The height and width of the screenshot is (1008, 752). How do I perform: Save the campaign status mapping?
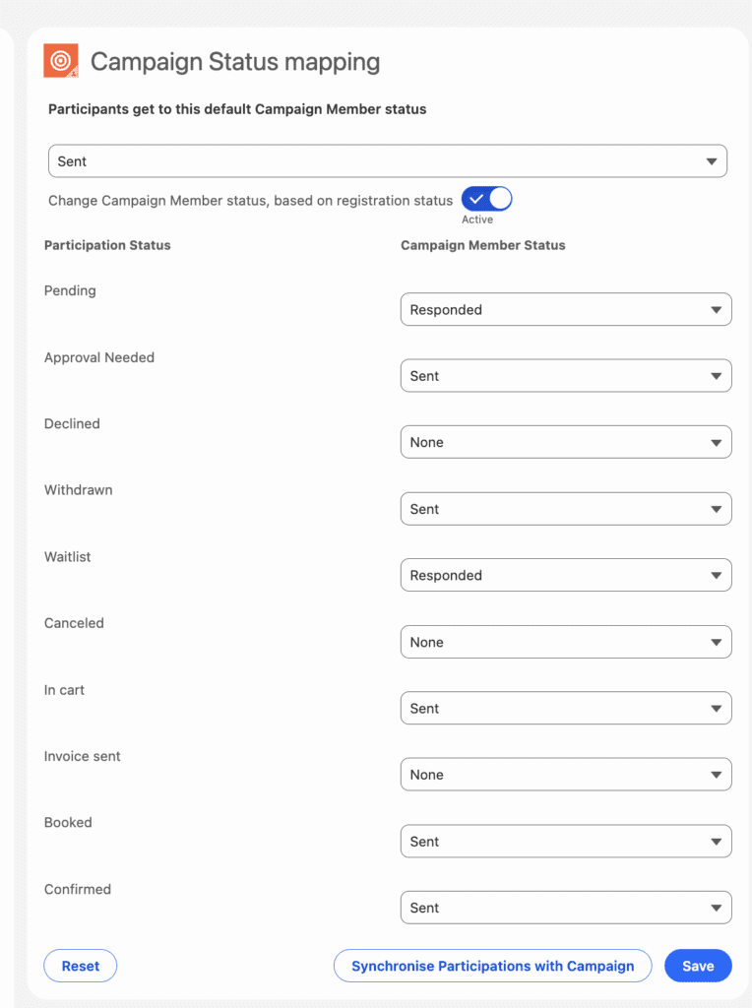click(x=698, y=966)
